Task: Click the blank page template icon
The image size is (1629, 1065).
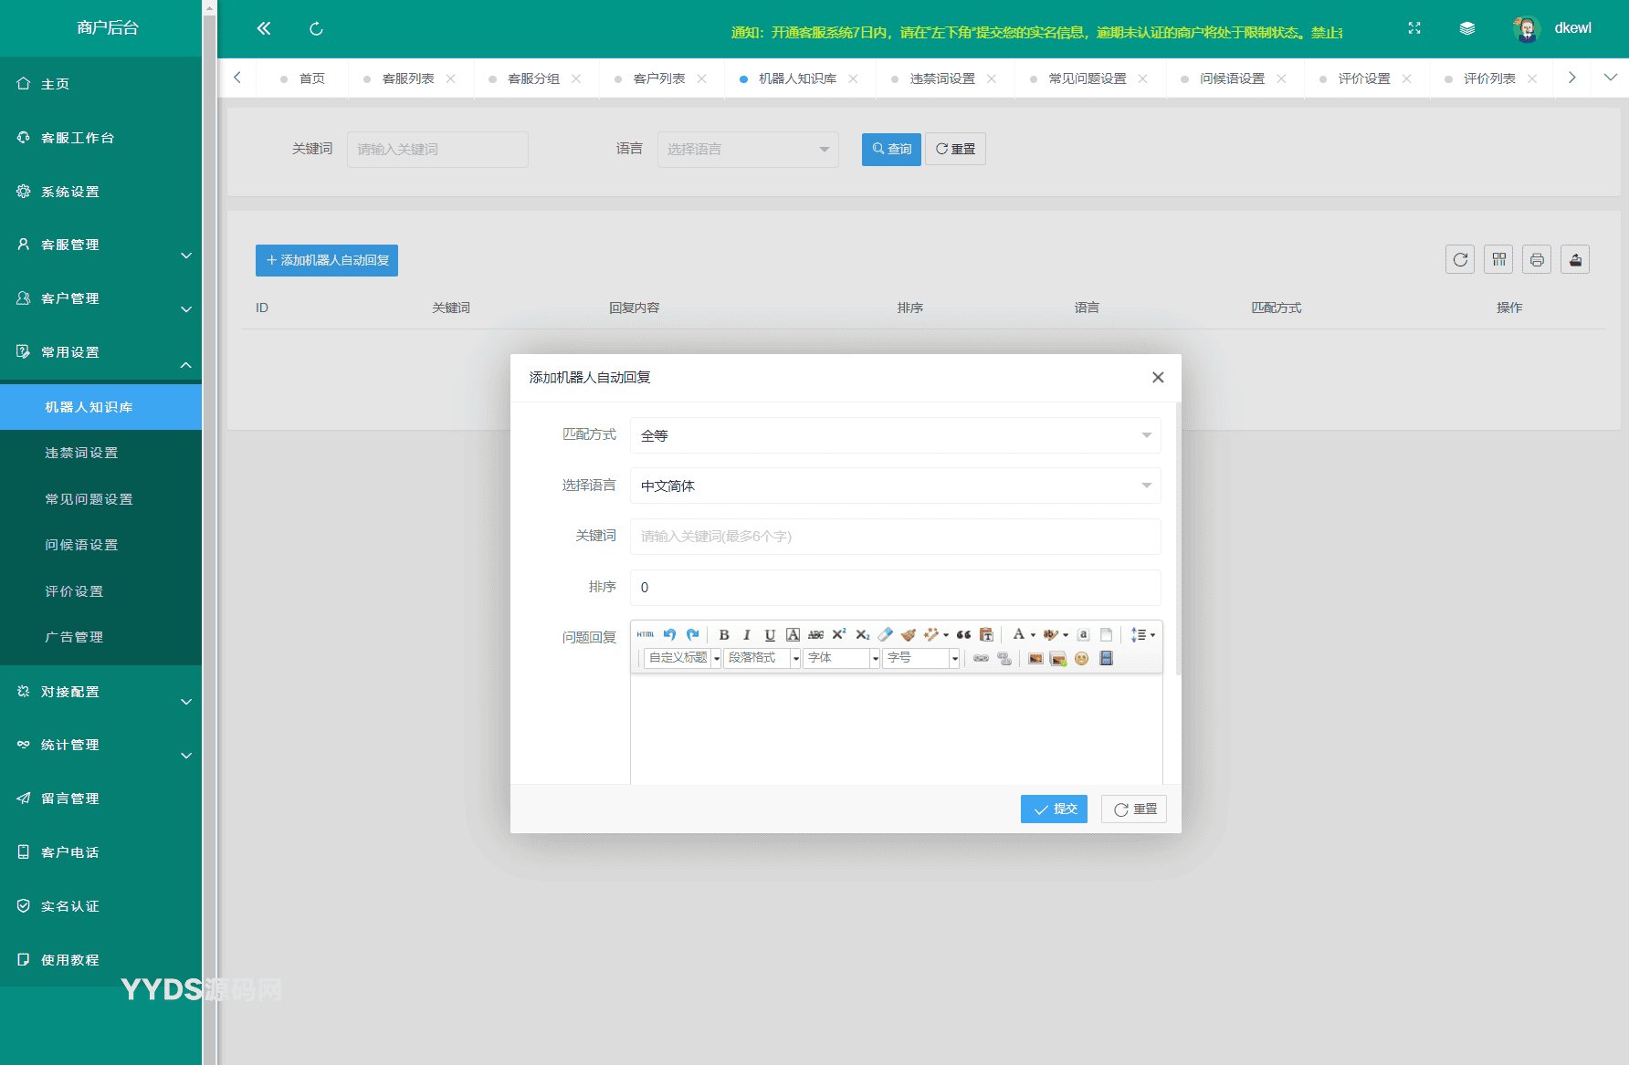Action: click(x=1106, y=634)
